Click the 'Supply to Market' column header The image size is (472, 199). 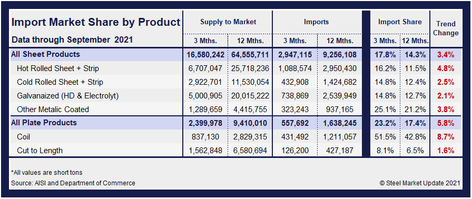(228, 22)
